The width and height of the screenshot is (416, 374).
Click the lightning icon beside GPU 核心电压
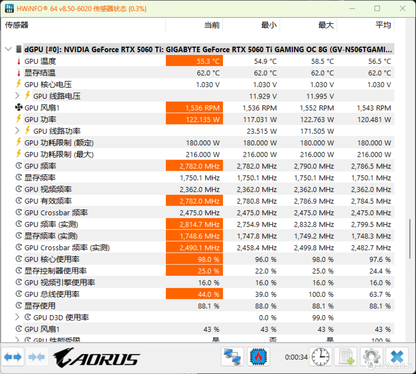(x=18, y=84)
